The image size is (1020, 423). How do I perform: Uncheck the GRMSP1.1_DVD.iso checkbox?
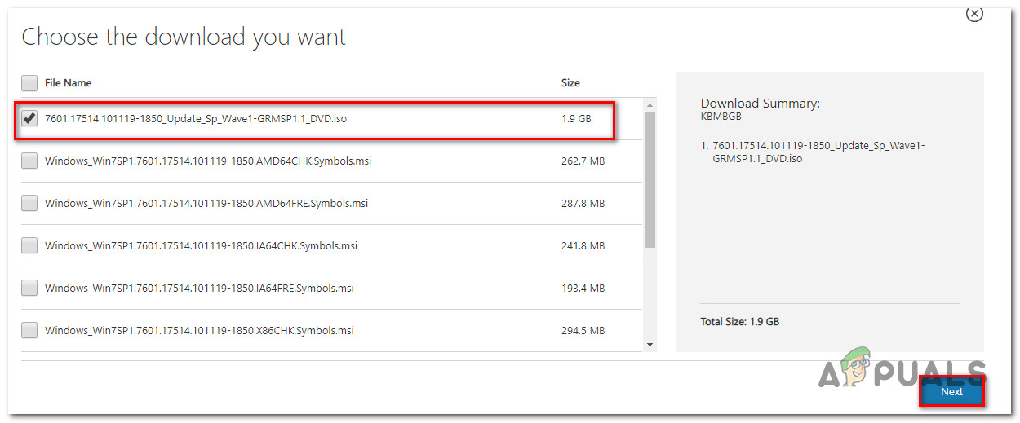(29, 119)
